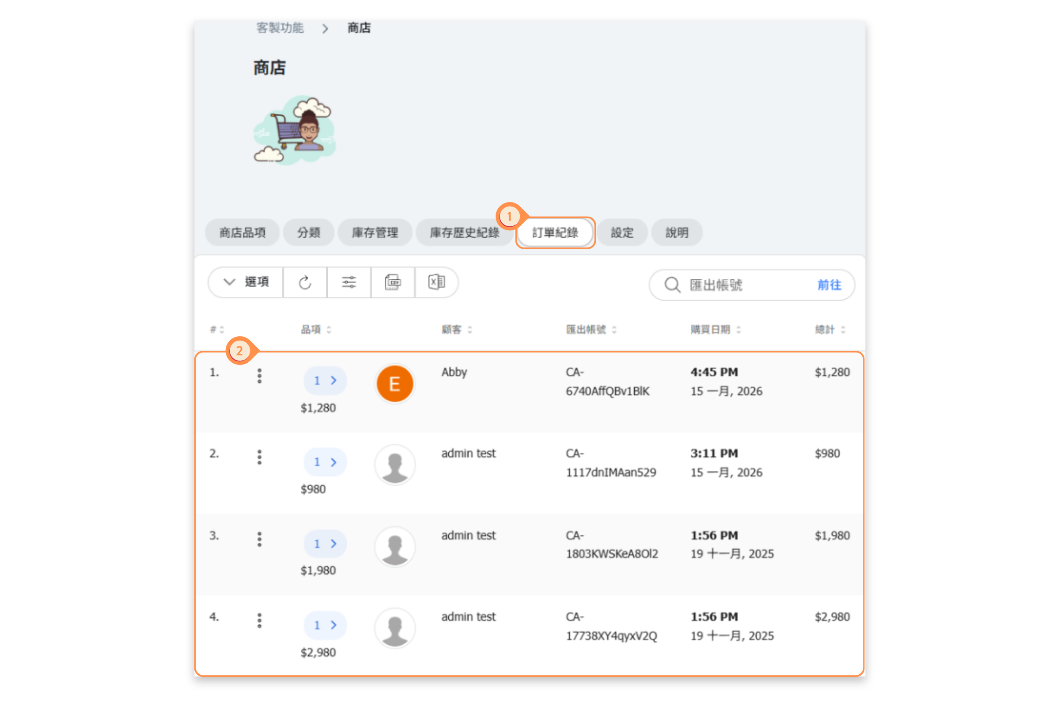
Task: Click Abby's orange E avatar
Action: pyautogui.click(x=395, y=383)
